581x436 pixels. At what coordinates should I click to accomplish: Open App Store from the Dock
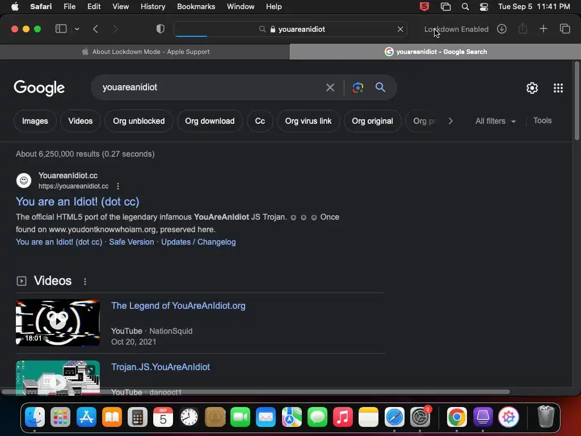point(86,417)
